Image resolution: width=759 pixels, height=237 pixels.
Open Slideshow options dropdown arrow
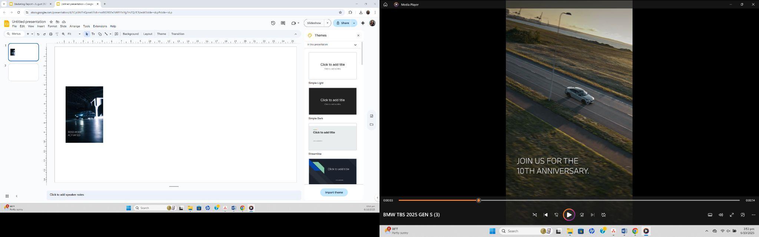pos(327,23)
